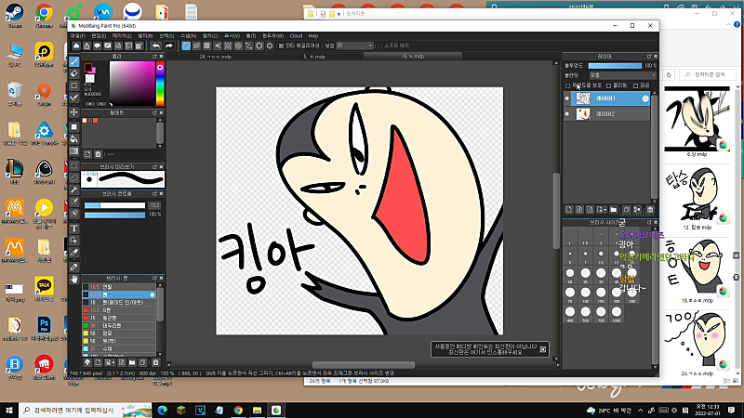Viewport: 744px width, 418px height.
Task: Select the Hand pan tool
Action: pyautogui.click(x=74, y=278)
